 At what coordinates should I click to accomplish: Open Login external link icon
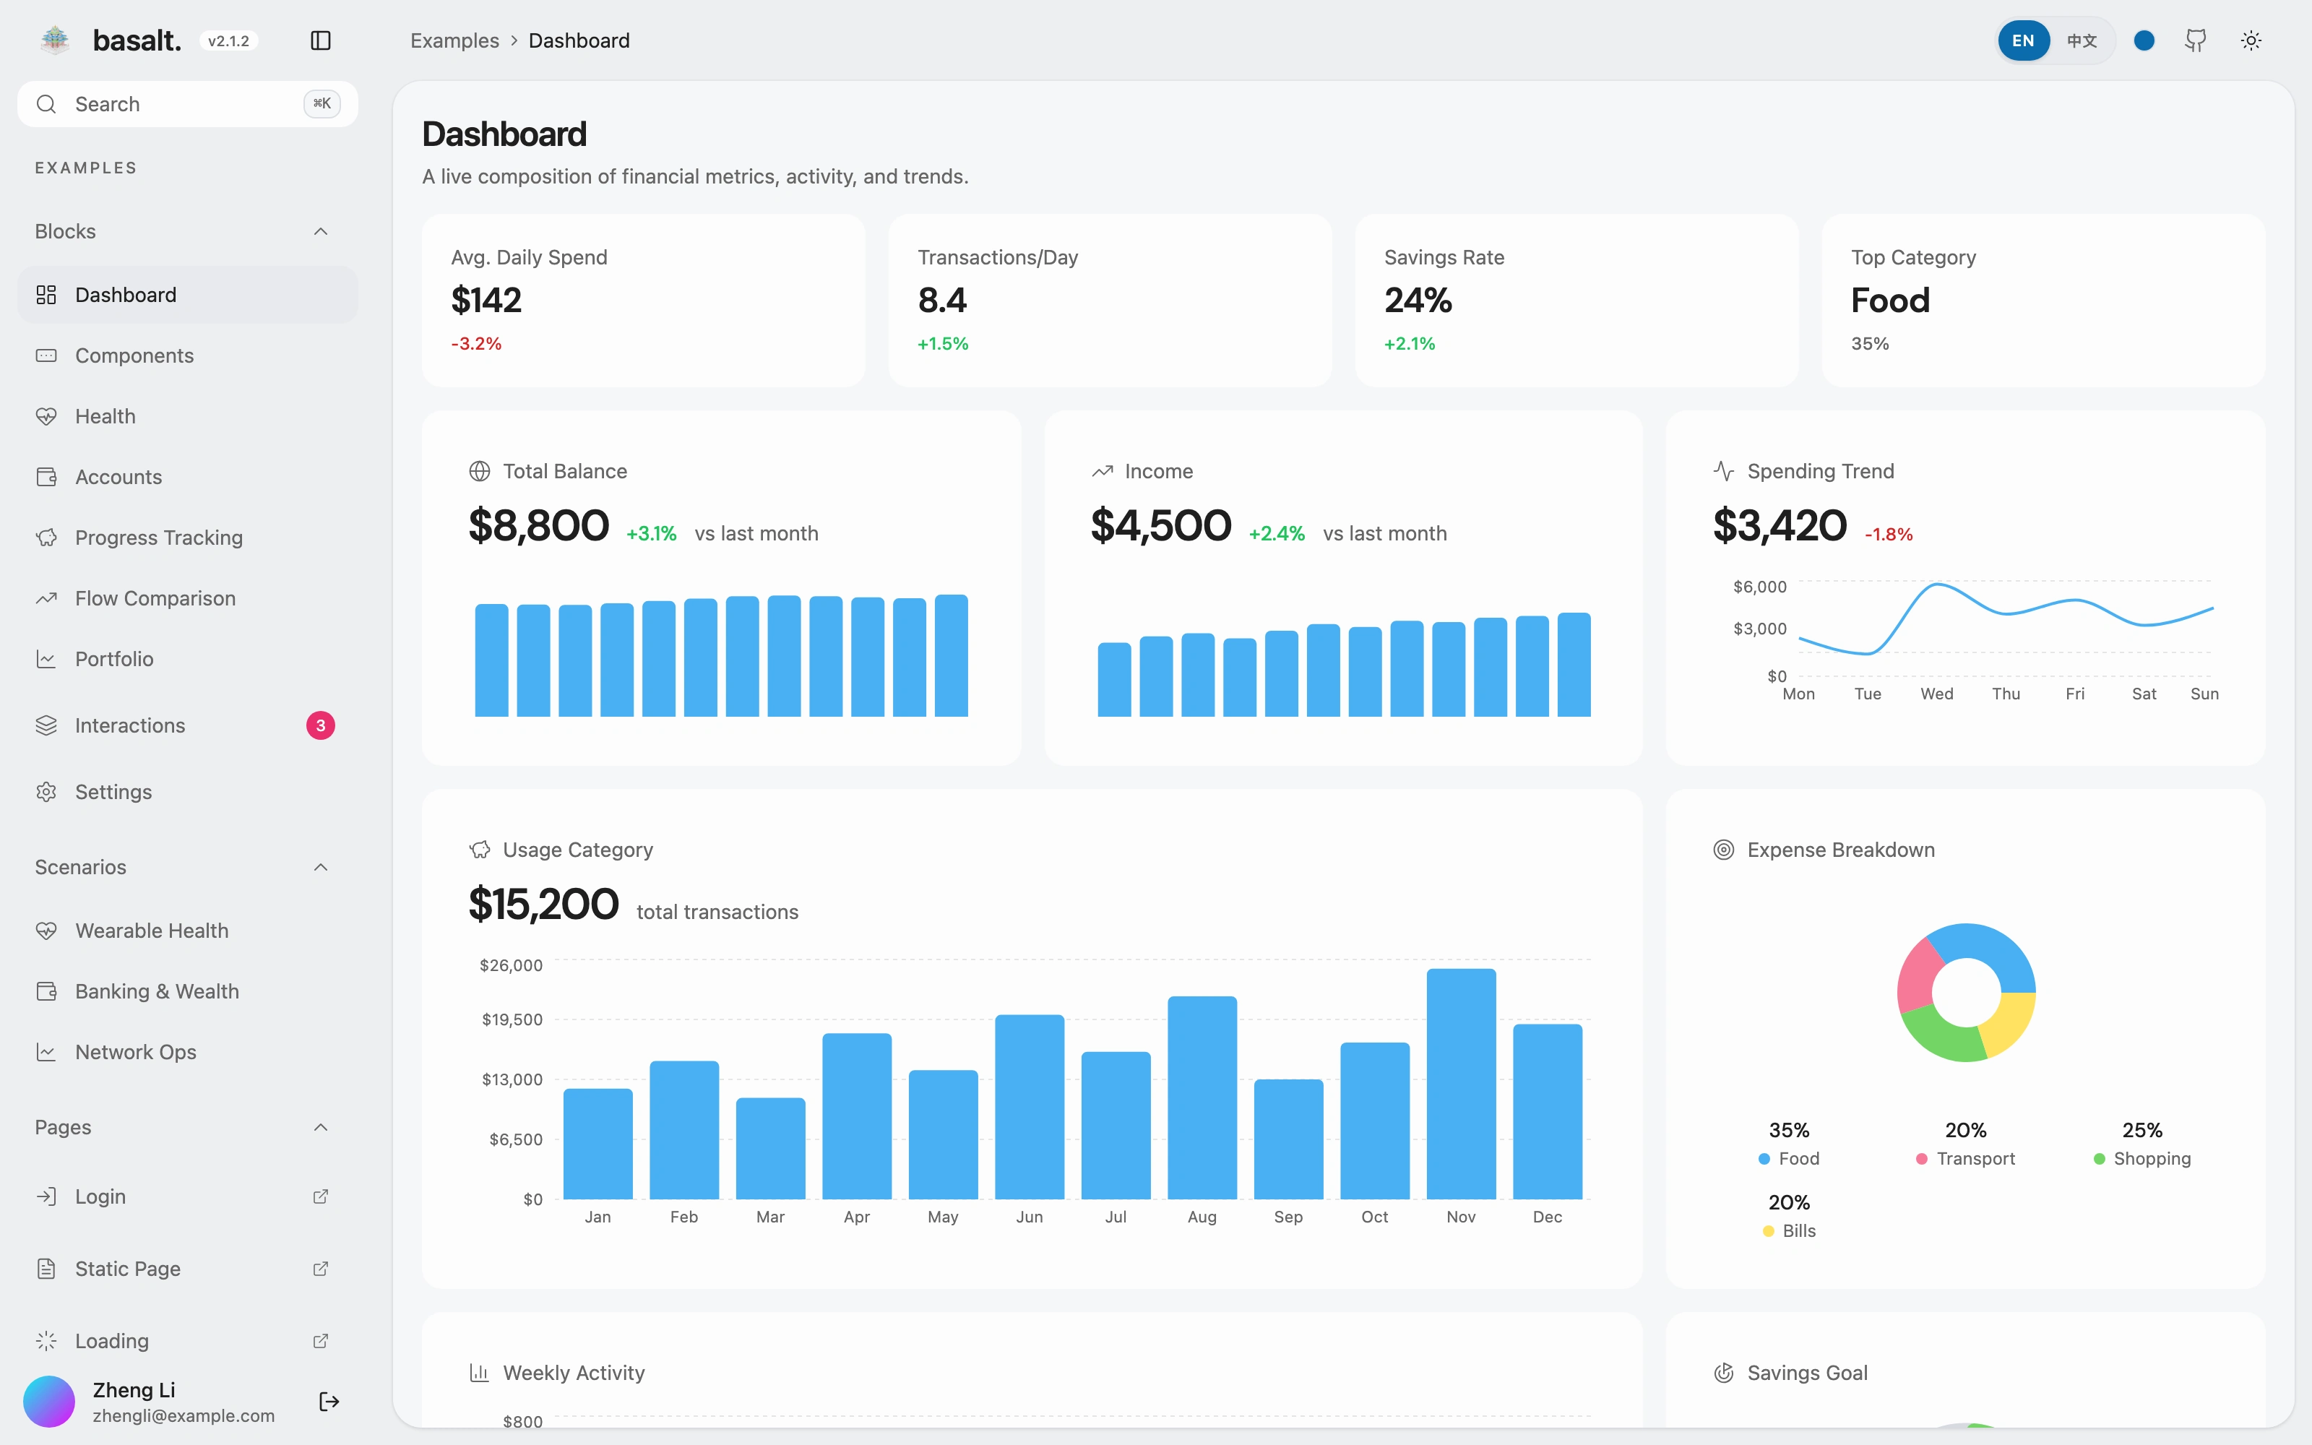coord(320,1196)
